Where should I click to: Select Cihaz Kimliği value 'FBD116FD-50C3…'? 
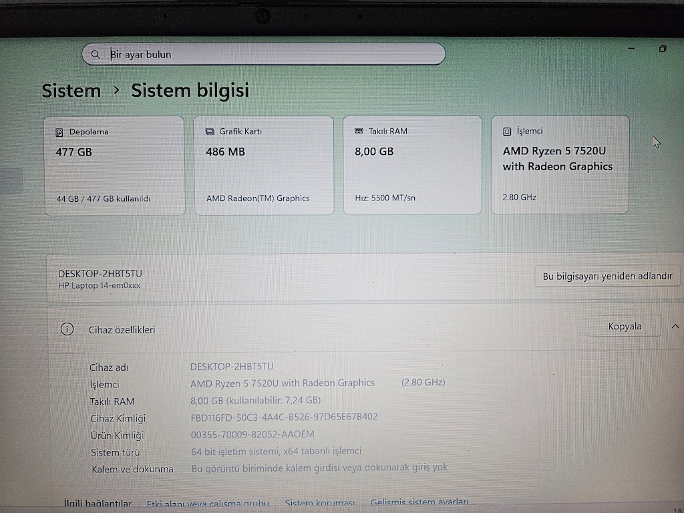284,417
